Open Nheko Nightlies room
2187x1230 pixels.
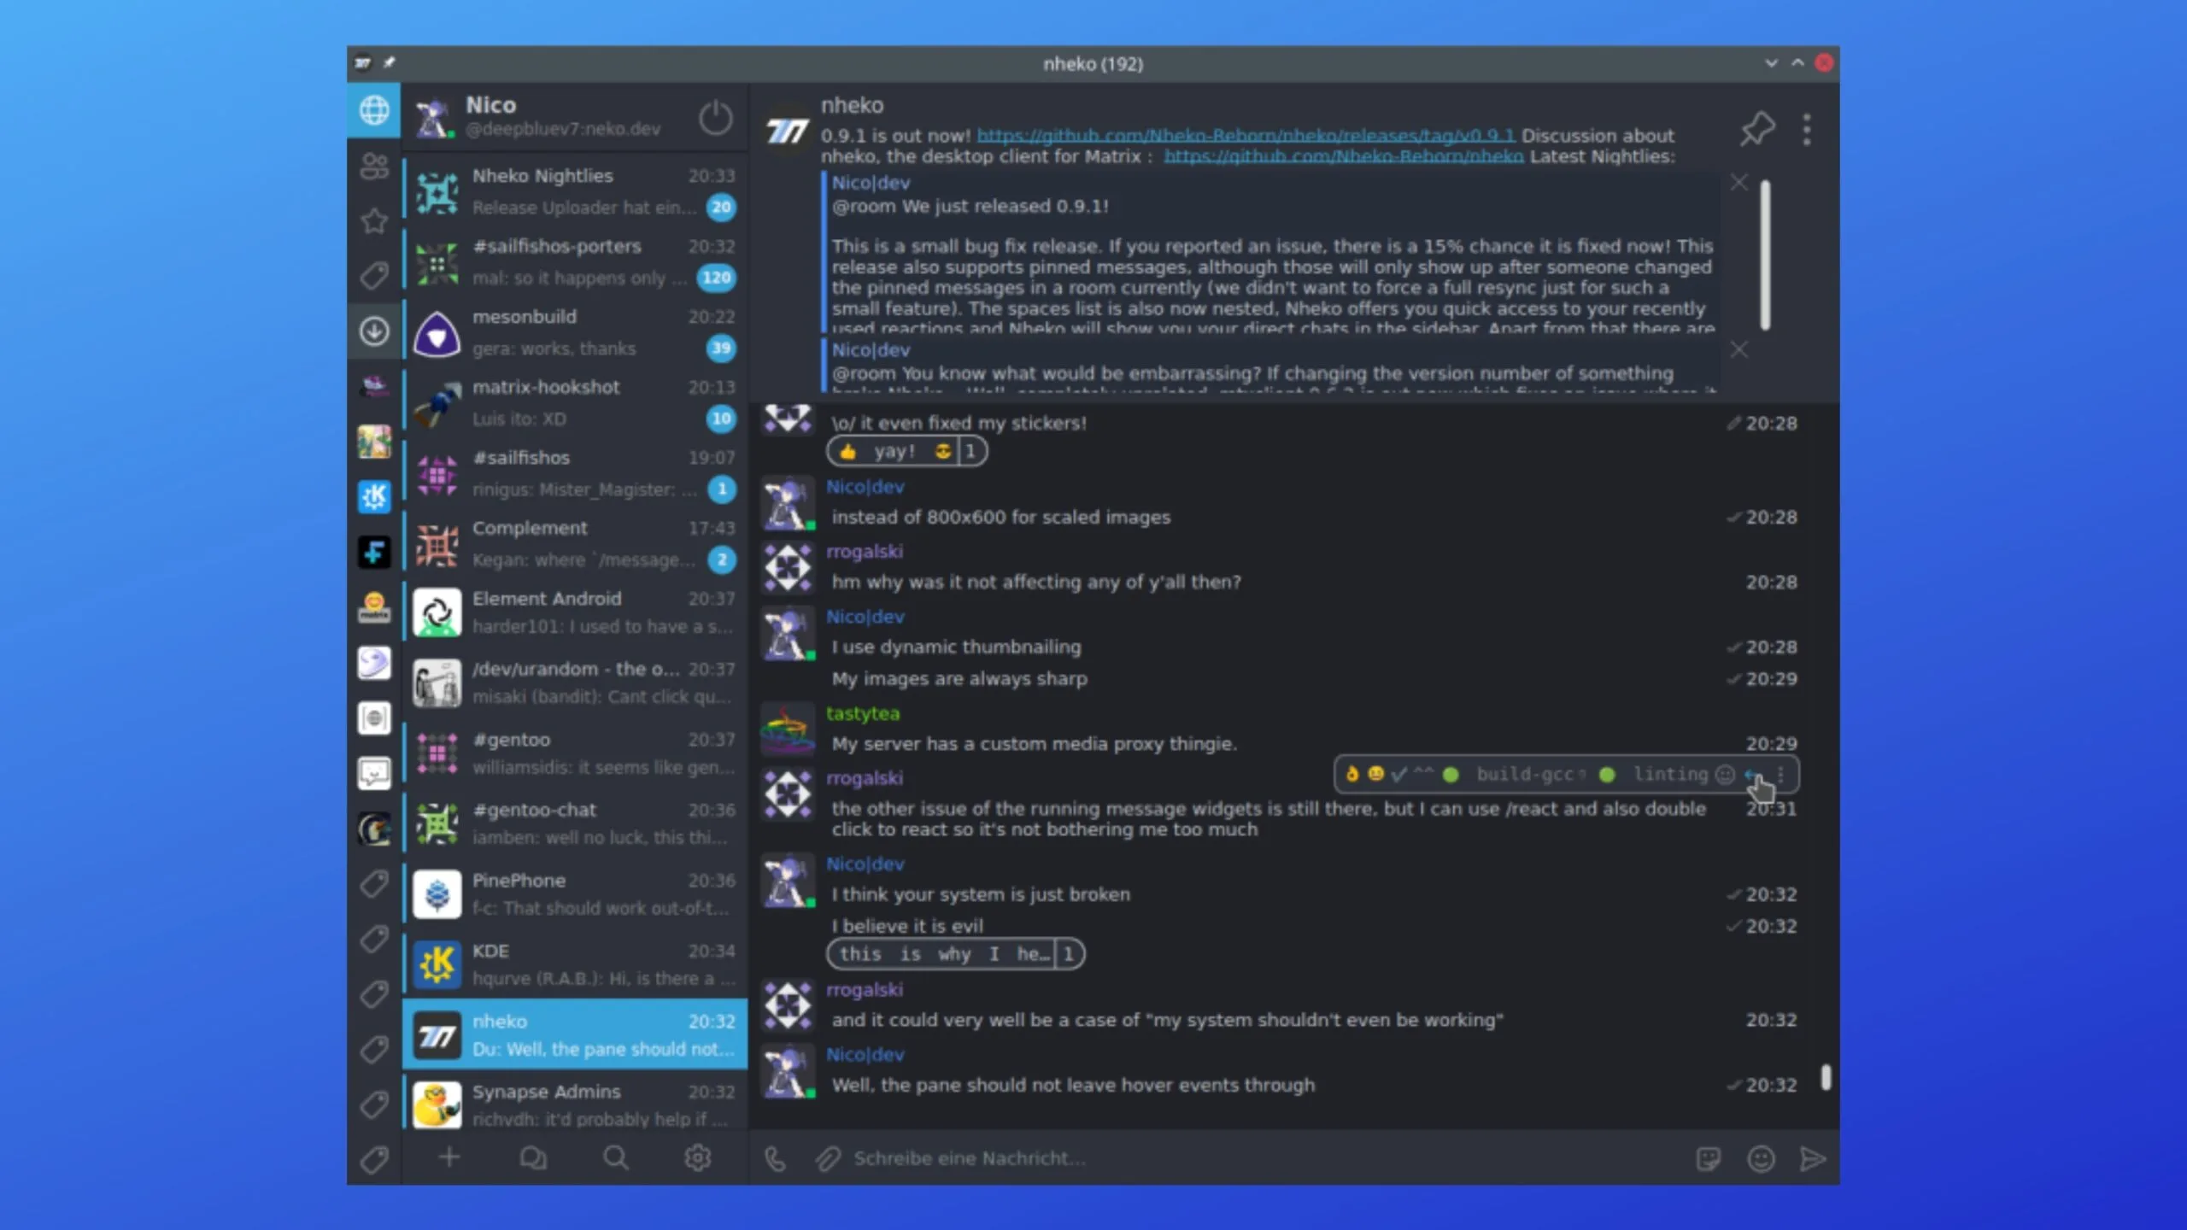click(x=575, y=190)
